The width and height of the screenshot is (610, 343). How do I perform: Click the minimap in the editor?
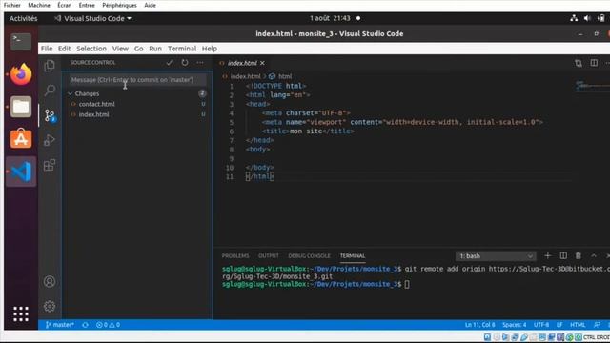592,86
